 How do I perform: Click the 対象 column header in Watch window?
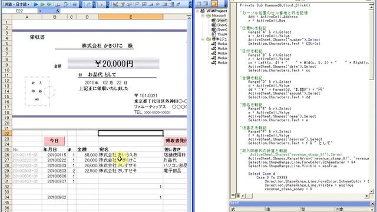352,210
